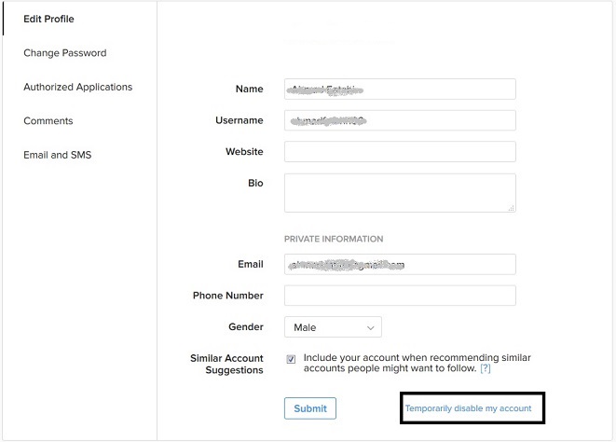Image resolution: width=616 pixels, height=442 pixels.
Task: Click the Email input field
Action: 400,265
